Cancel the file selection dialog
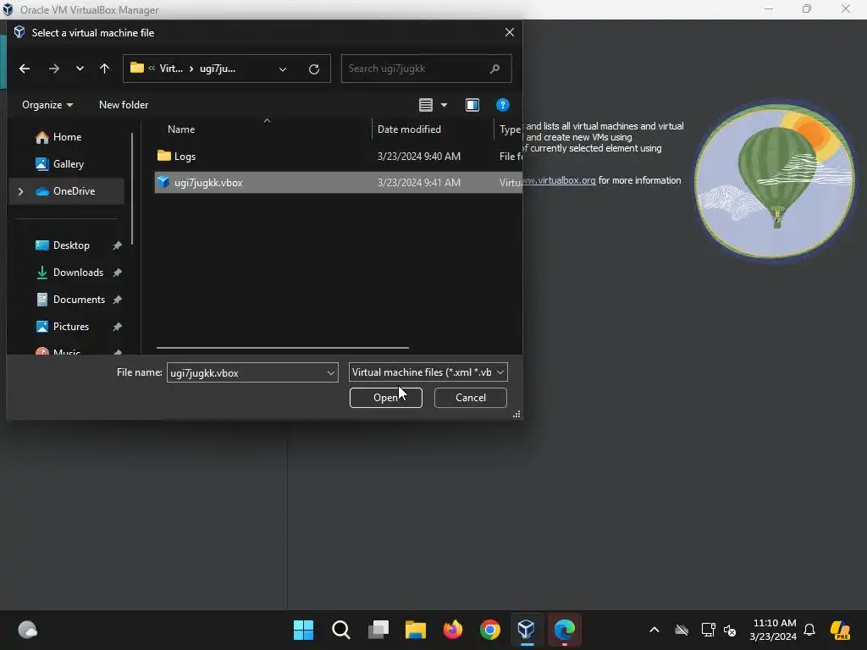867x650 pixels. coord(471,398)
